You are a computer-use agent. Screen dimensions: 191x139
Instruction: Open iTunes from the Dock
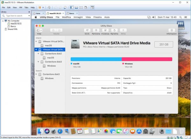click(x=126, y=131)
